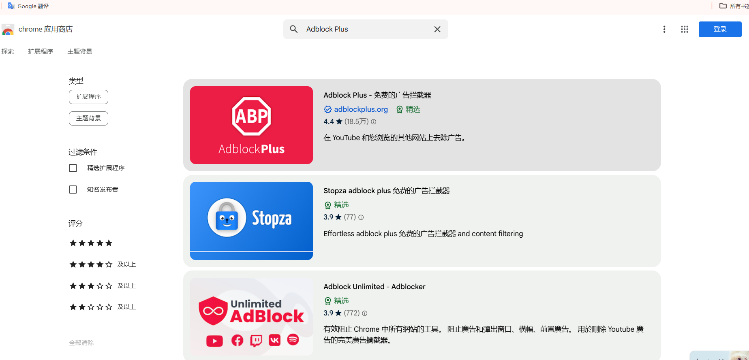The image size is (749, 360).
Task: Click the search field containing Adblock Plus
Action: pyautogui.click(x=366, y=29)
